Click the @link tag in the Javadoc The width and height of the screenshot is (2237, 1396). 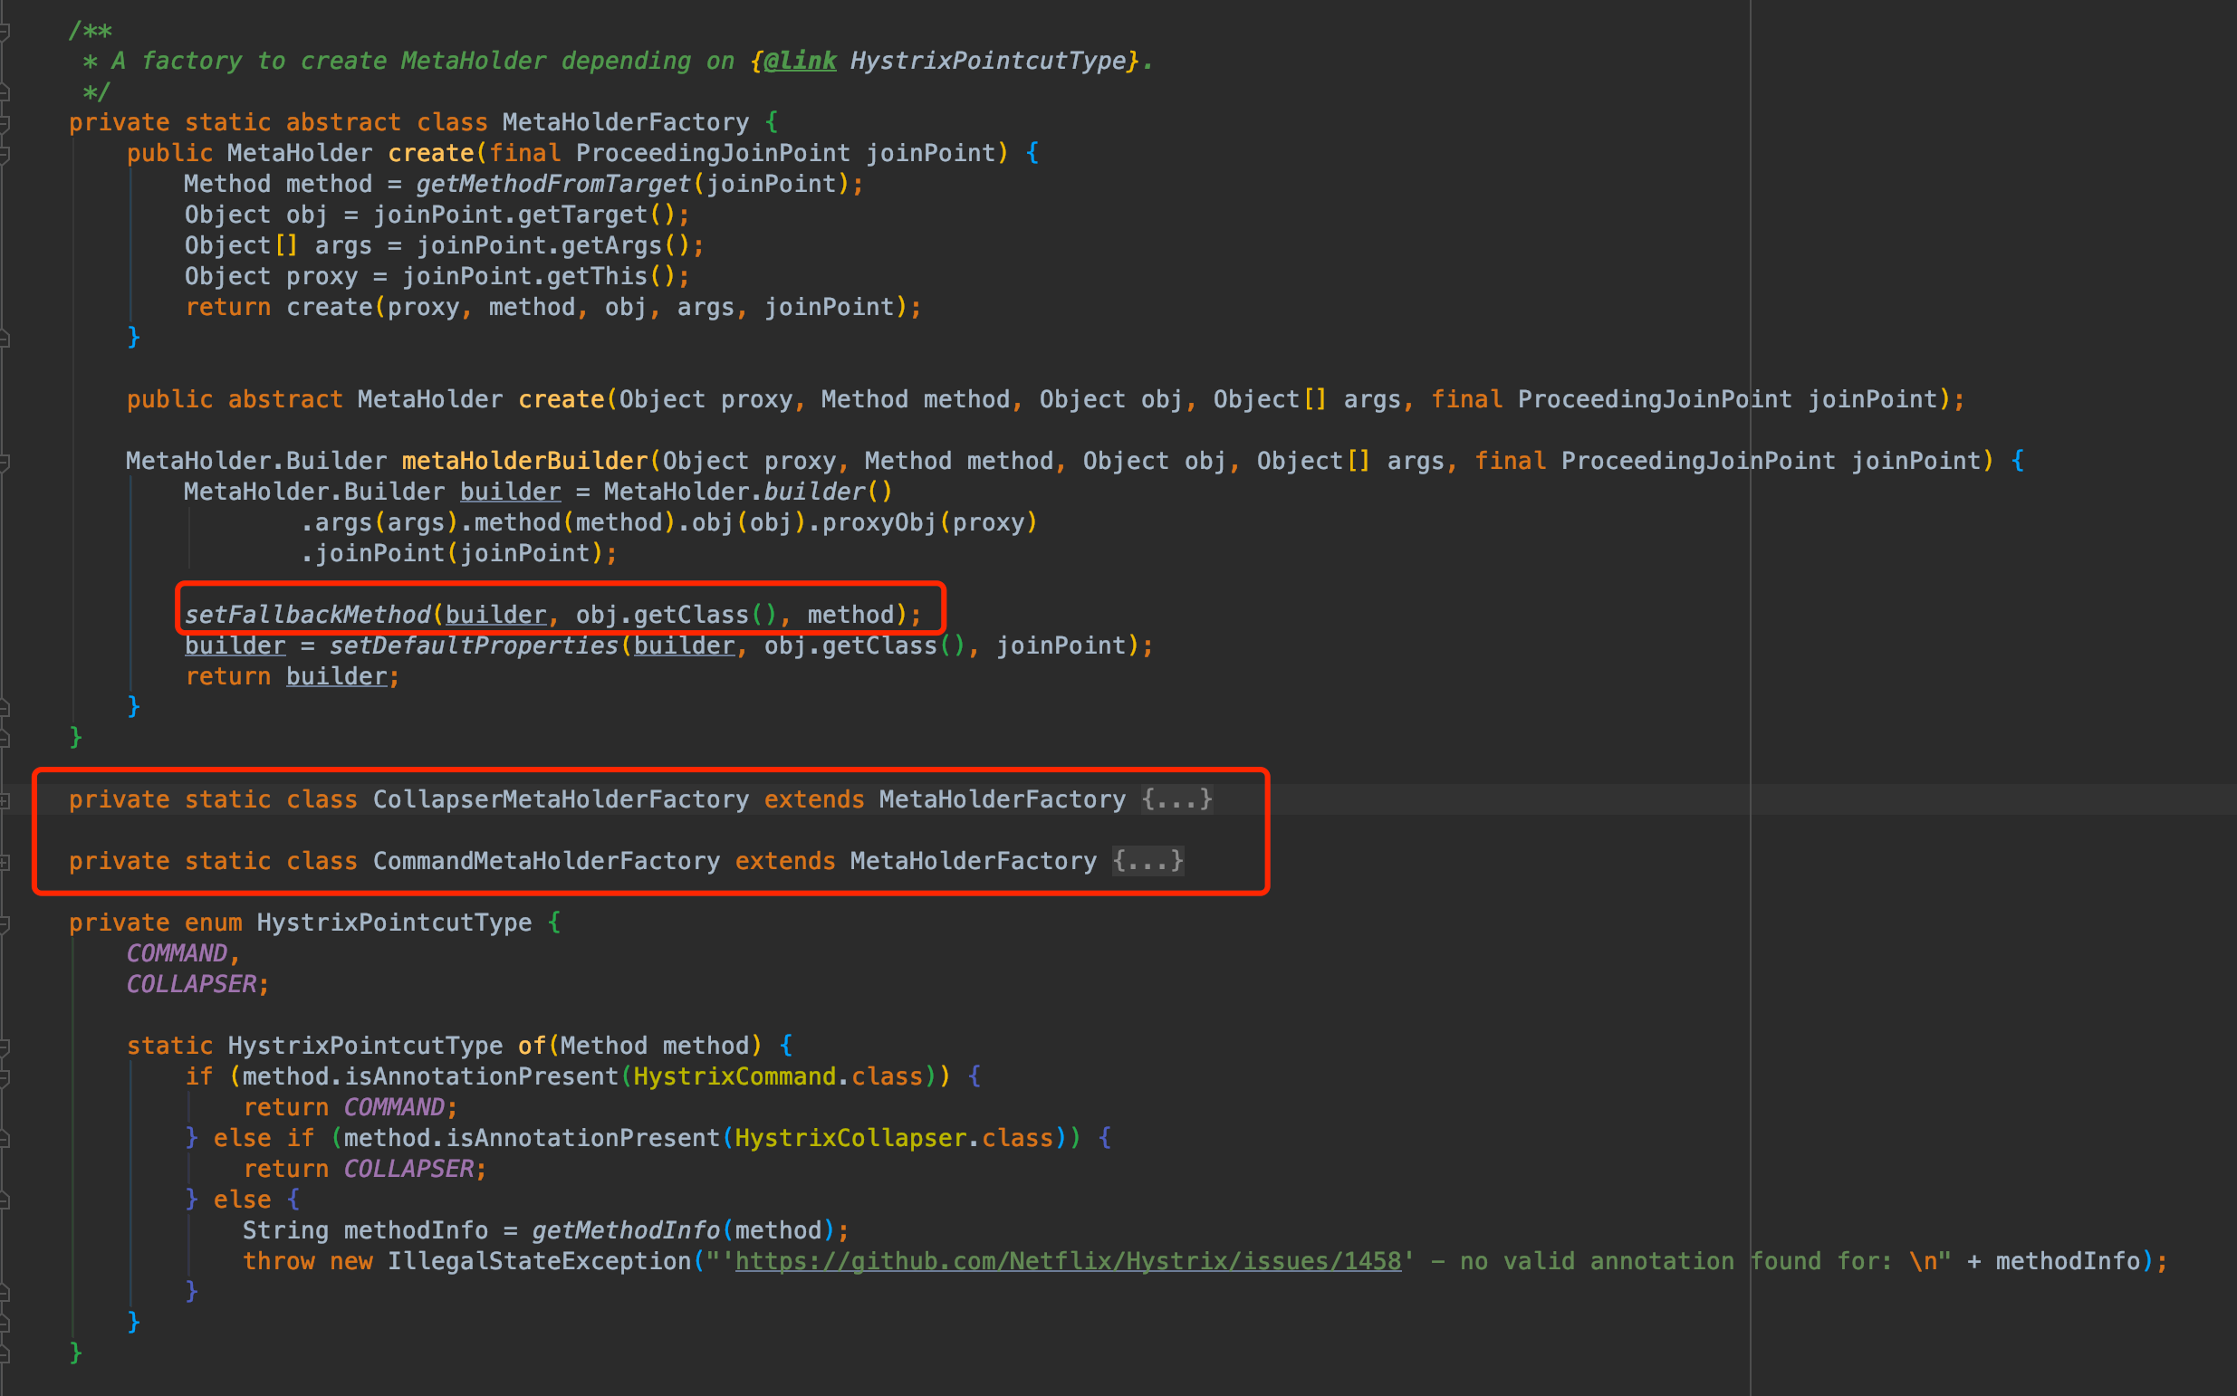coord(800,61)
